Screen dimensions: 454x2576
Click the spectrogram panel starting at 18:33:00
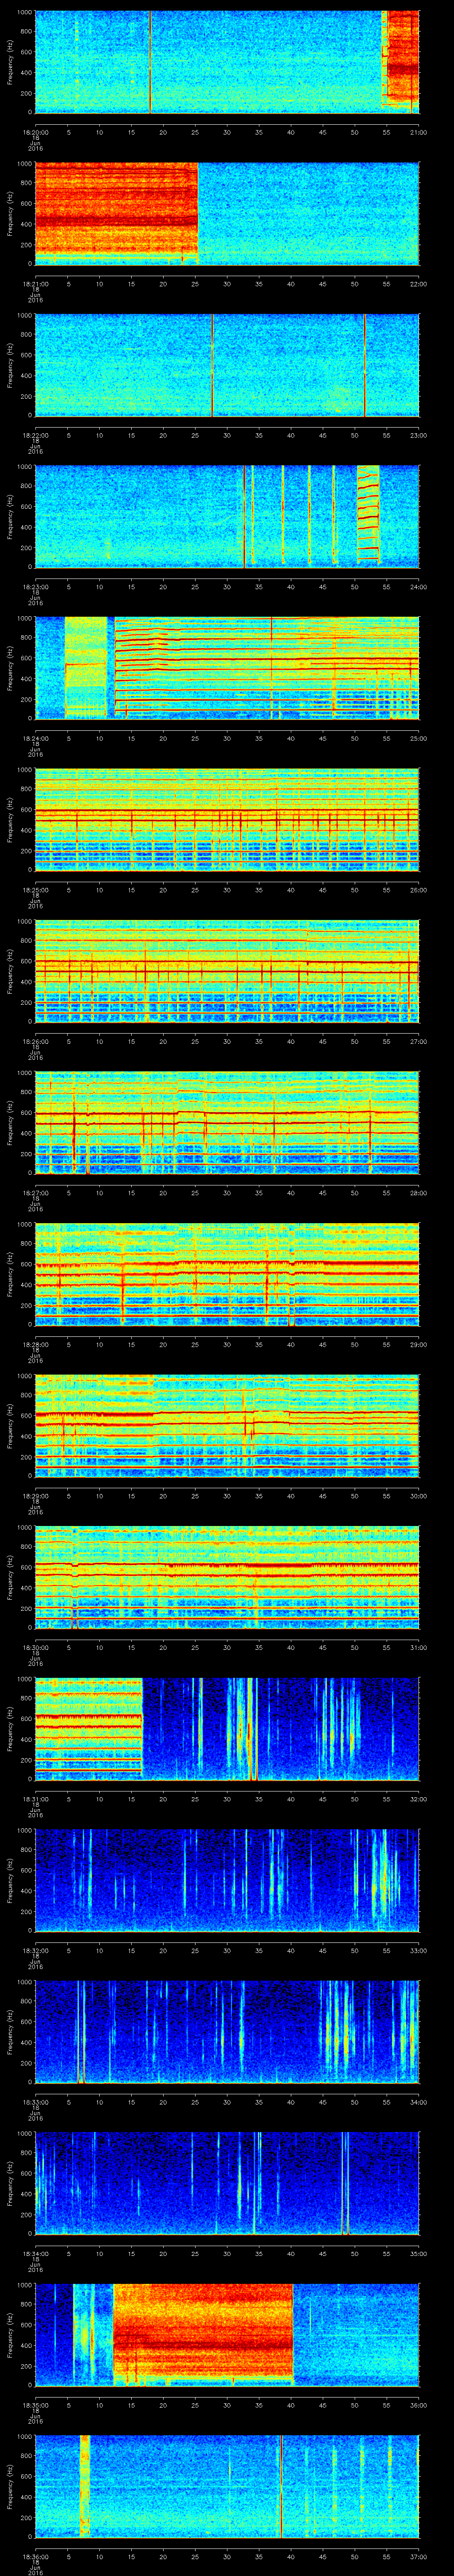pos(227,2032)
